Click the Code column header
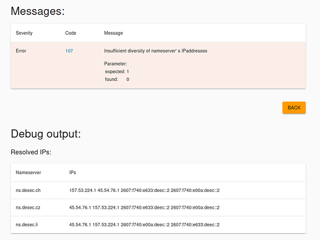 [71, 33]
